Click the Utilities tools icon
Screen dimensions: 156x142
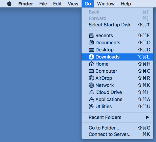pos(91,106)
